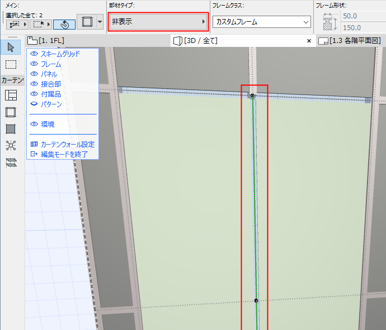Select the Marquee tool
The width and height of the screenshot is (386, 330).
point(11,65)
